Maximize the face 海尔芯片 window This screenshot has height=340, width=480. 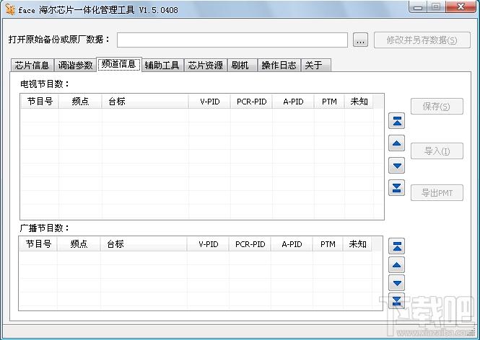[436, 7]
